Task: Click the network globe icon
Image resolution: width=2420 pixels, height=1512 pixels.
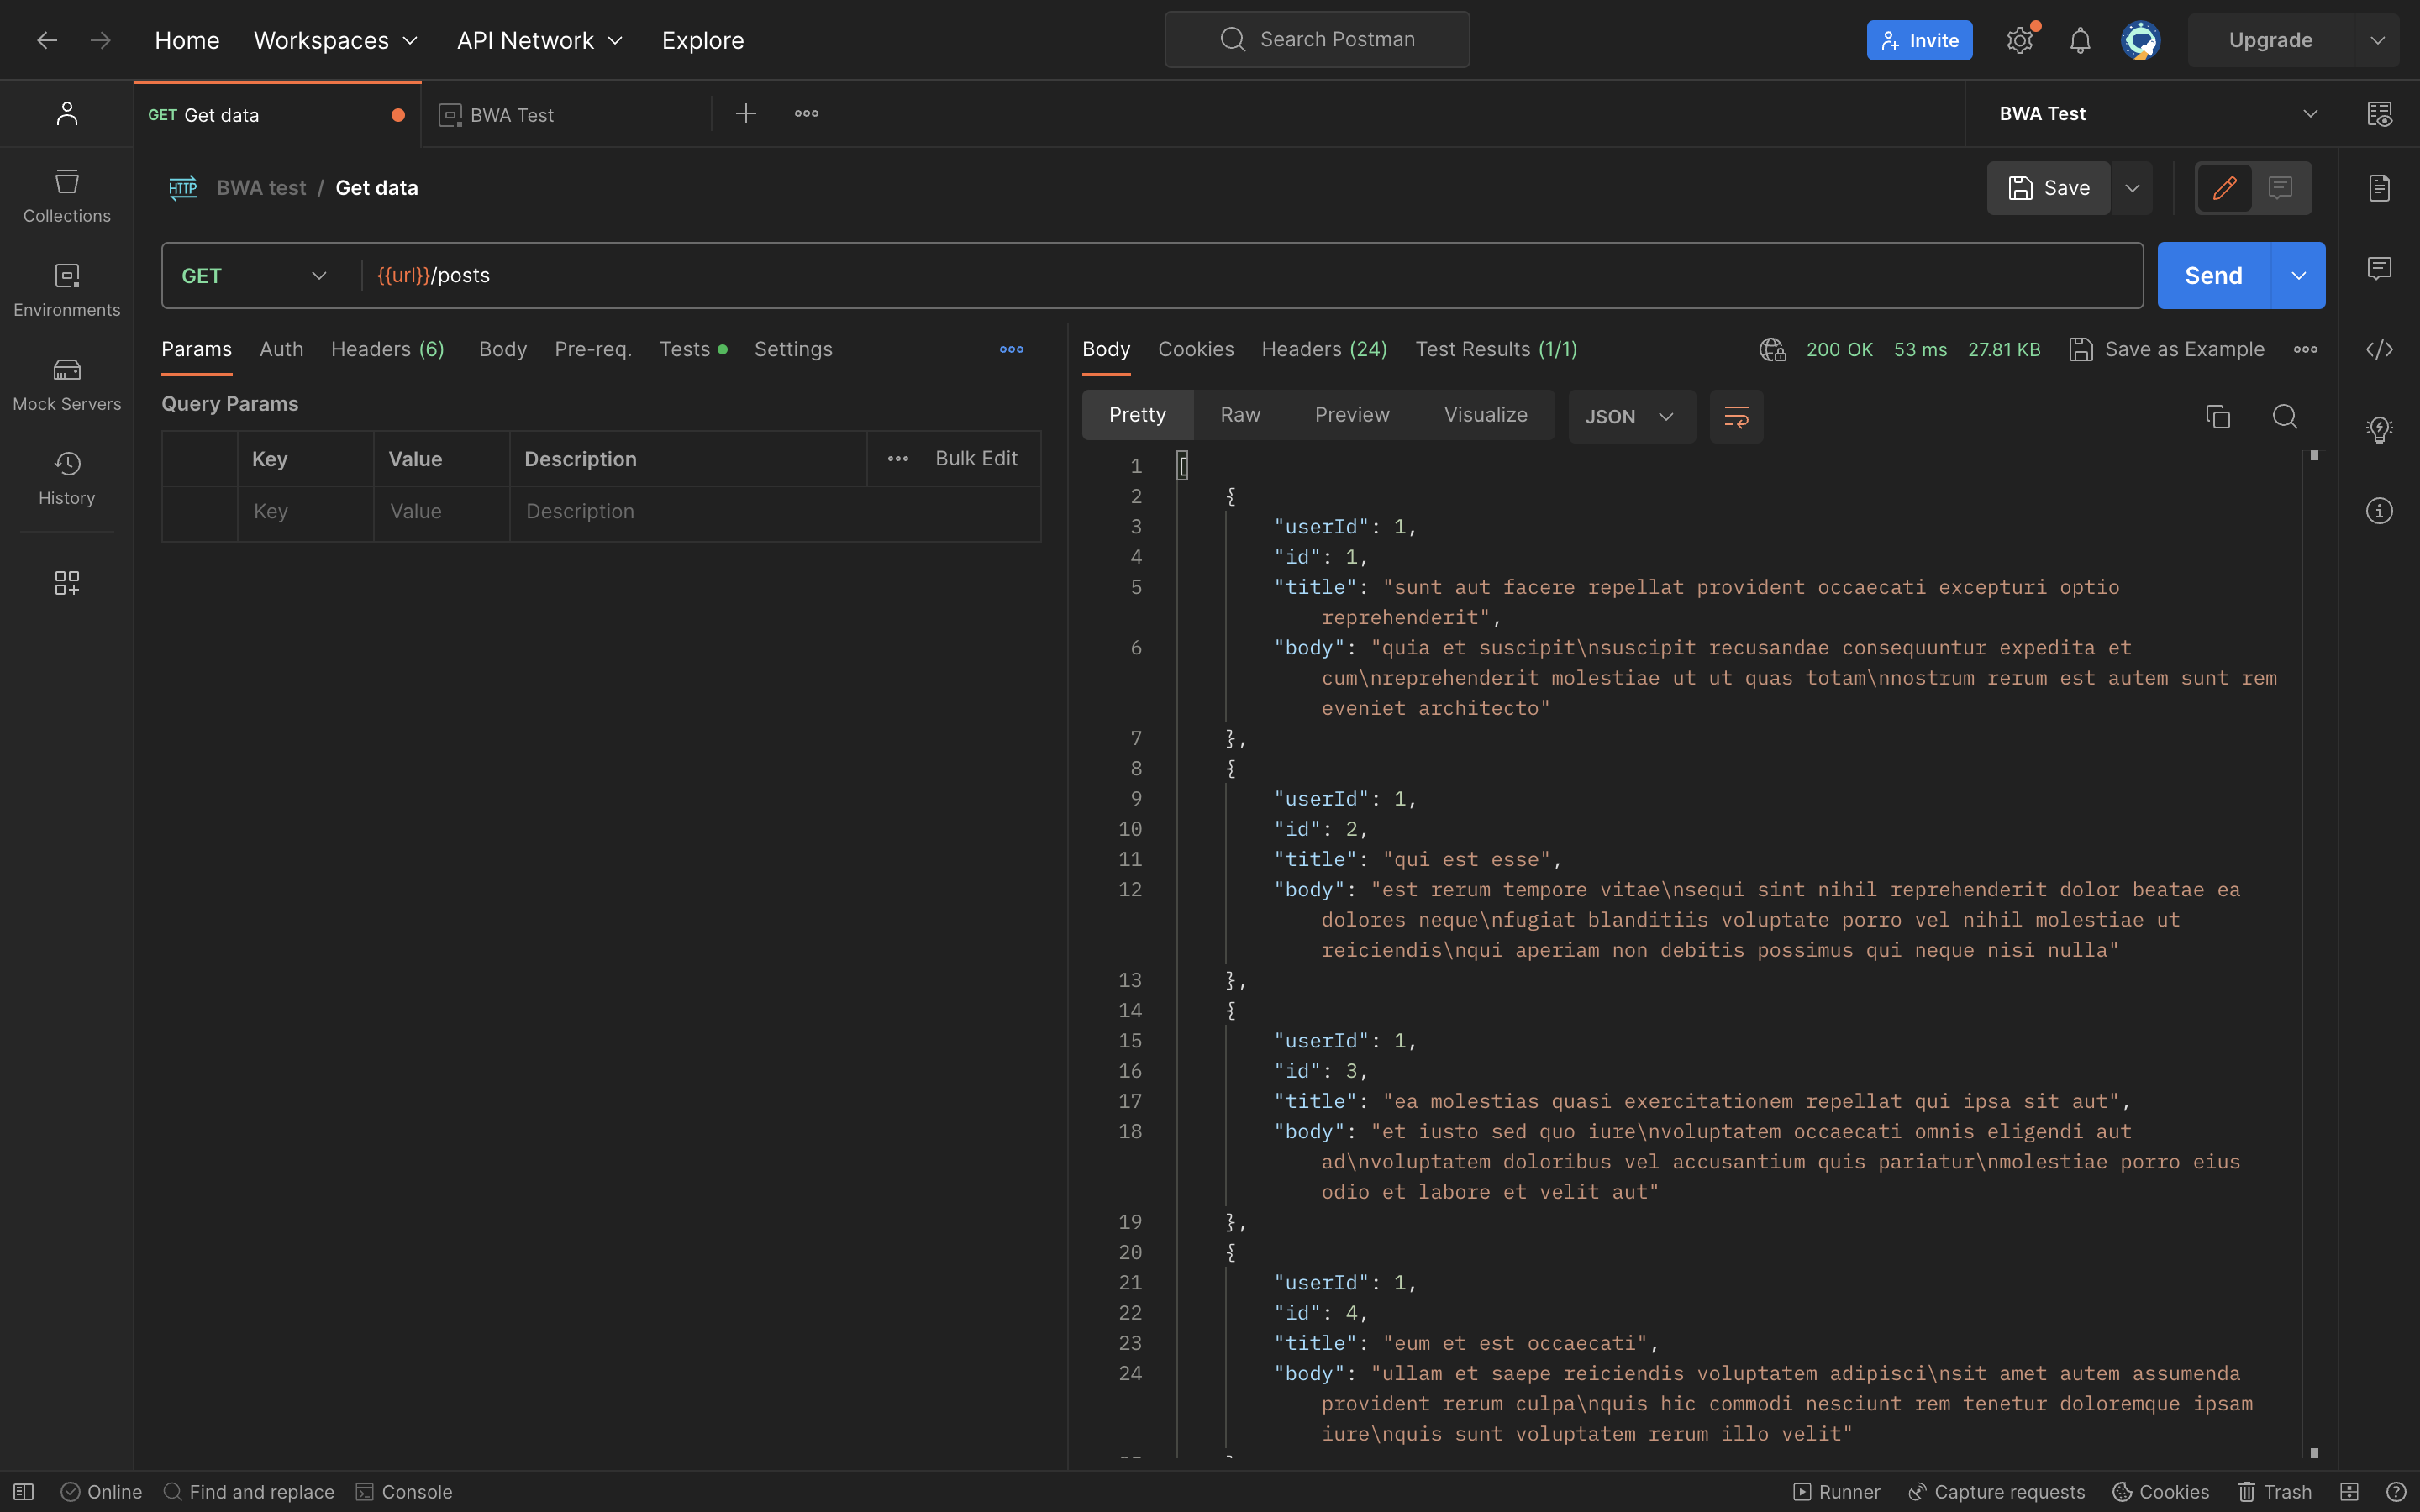Action: (x=1772, y=349)
